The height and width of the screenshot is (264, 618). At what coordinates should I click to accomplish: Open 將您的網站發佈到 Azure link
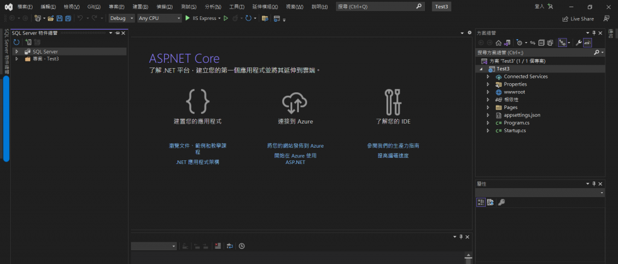pos(295,146)
